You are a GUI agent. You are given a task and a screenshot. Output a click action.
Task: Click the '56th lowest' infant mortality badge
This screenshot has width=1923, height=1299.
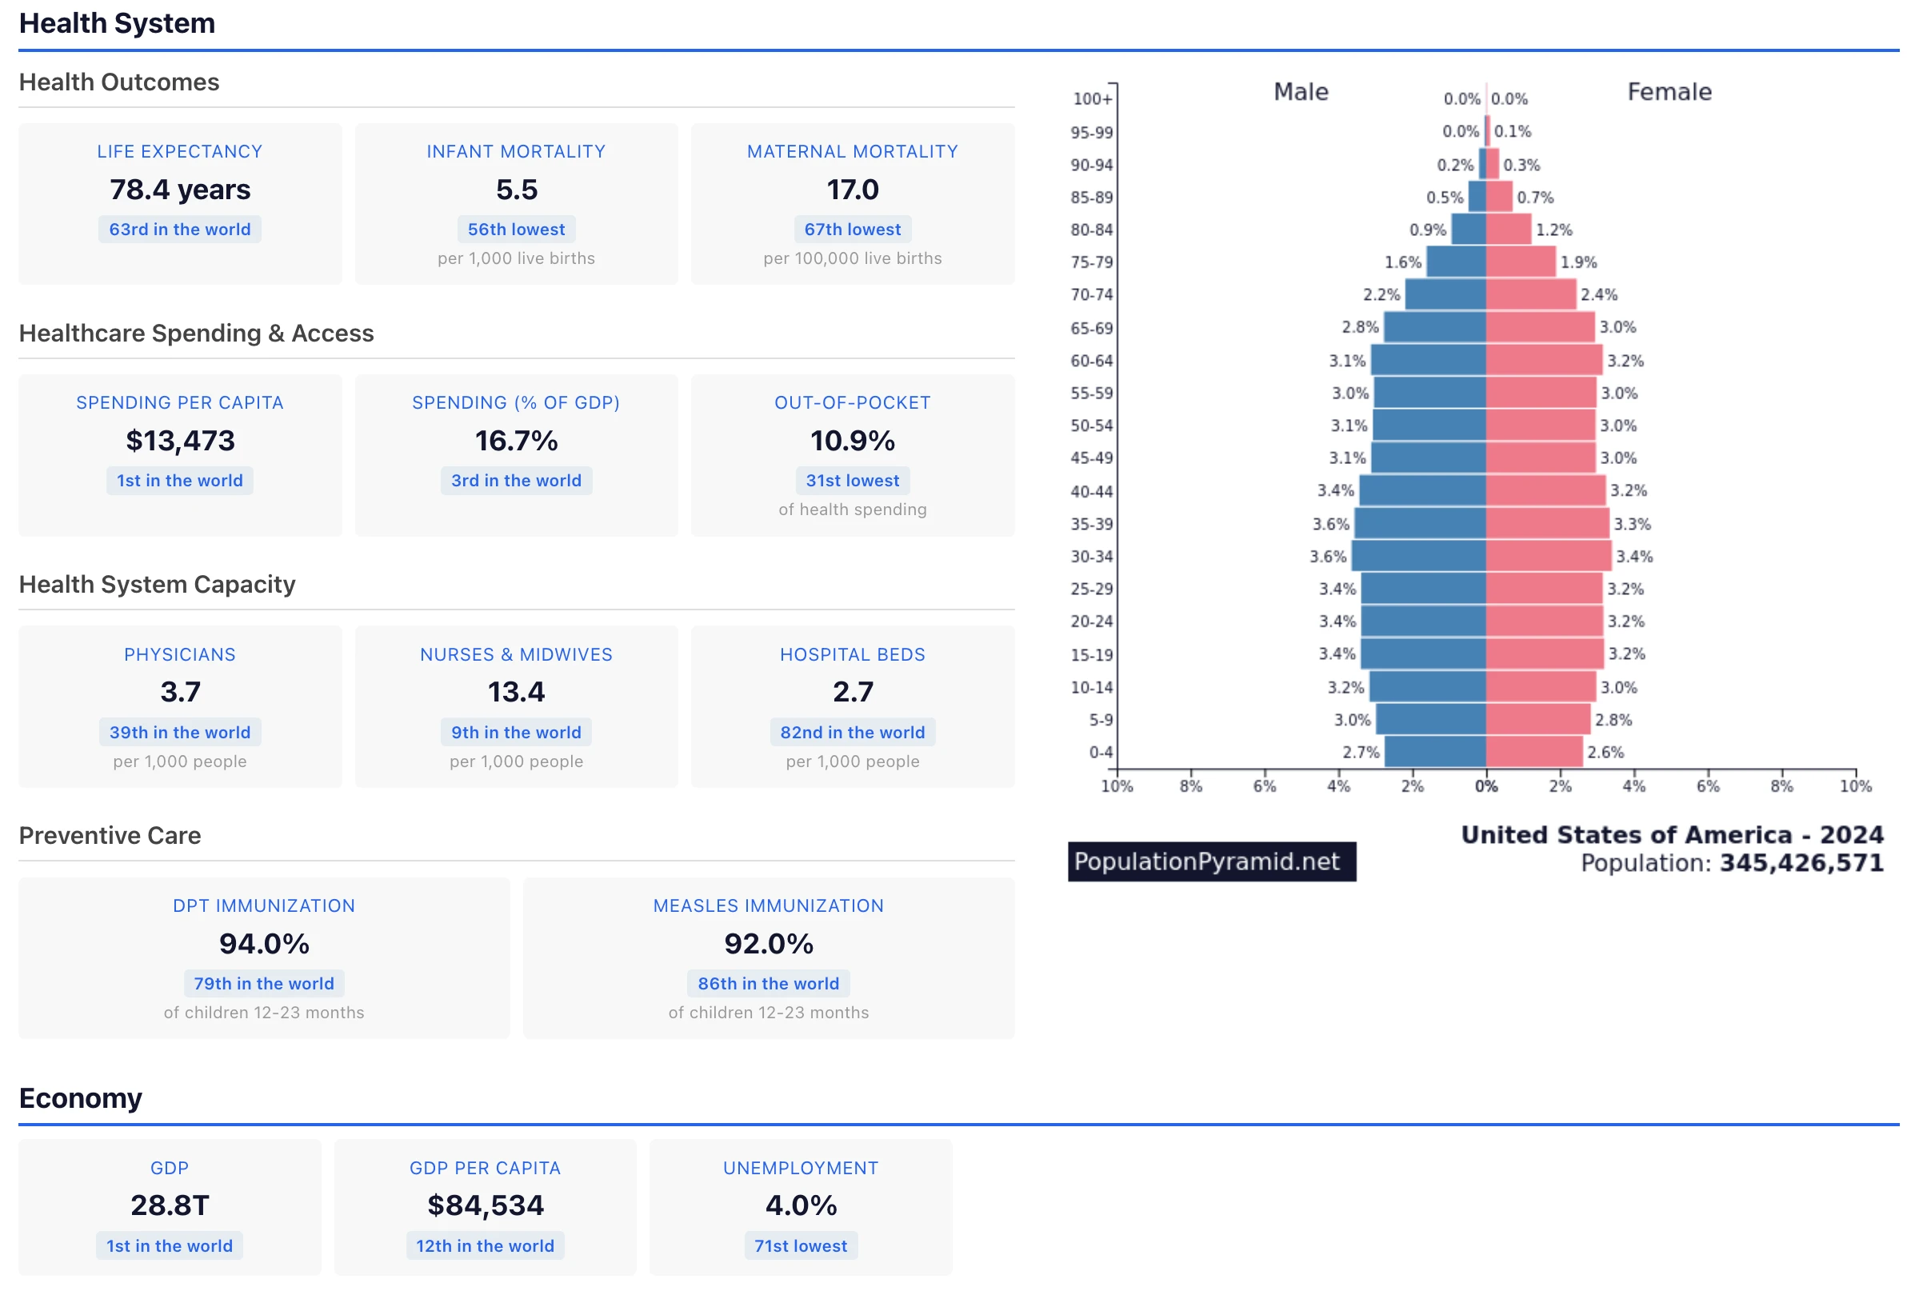[x=515, y=230]
